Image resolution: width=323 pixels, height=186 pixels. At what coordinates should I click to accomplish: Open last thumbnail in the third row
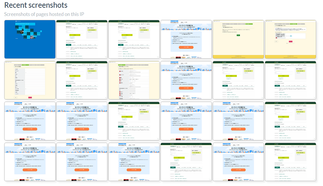click(x=290, y=121)
